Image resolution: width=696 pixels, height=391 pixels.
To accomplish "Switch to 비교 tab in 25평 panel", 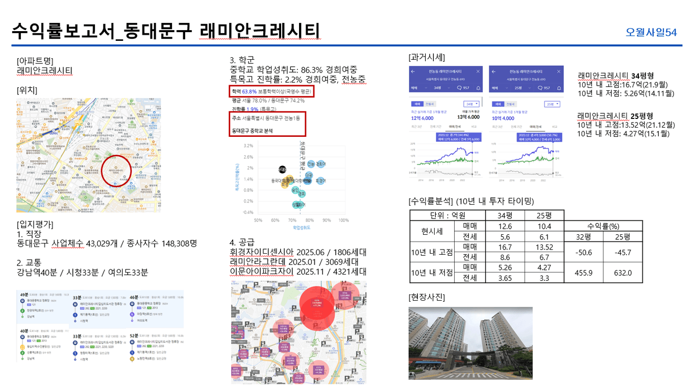I will pyautogui.click(x=554, y=127).
